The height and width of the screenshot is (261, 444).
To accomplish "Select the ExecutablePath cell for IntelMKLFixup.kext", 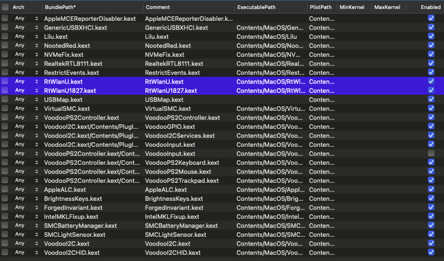I will [x=270, y=216].
